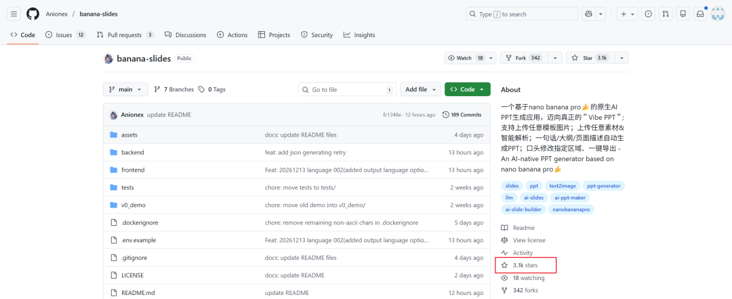The height and width of the screenshot is (299, 732).
Task: Open Copilot chat icon in header
Action: point(588,14)
